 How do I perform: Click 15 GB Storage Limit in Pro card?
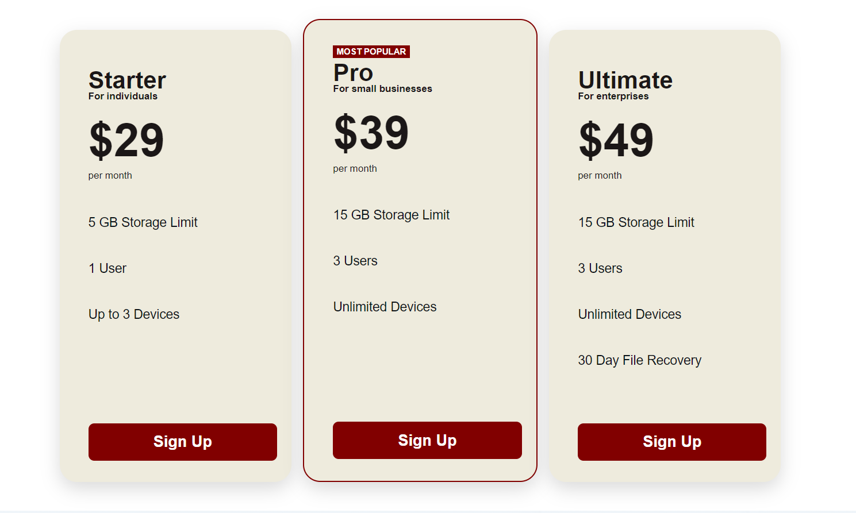click(391, 215)
